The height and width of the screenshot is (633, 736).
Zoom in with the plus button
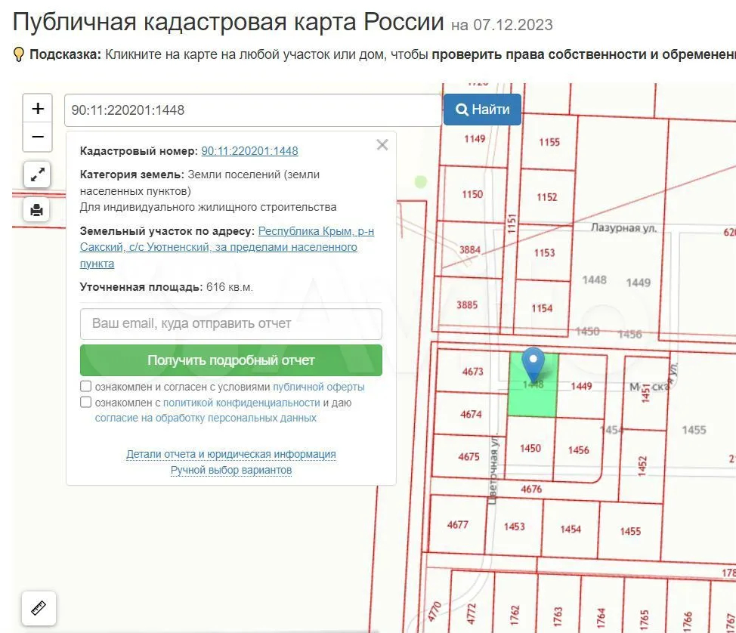(38, 108)
